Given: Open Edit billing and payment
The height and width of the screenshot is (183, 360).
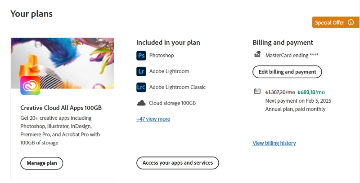Looking at the screenshot, I should click(287, 72).
